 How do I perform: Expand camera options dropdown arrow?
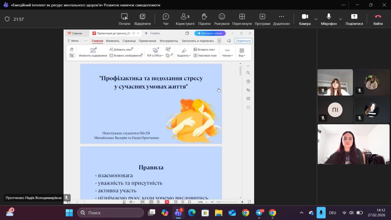316,19
